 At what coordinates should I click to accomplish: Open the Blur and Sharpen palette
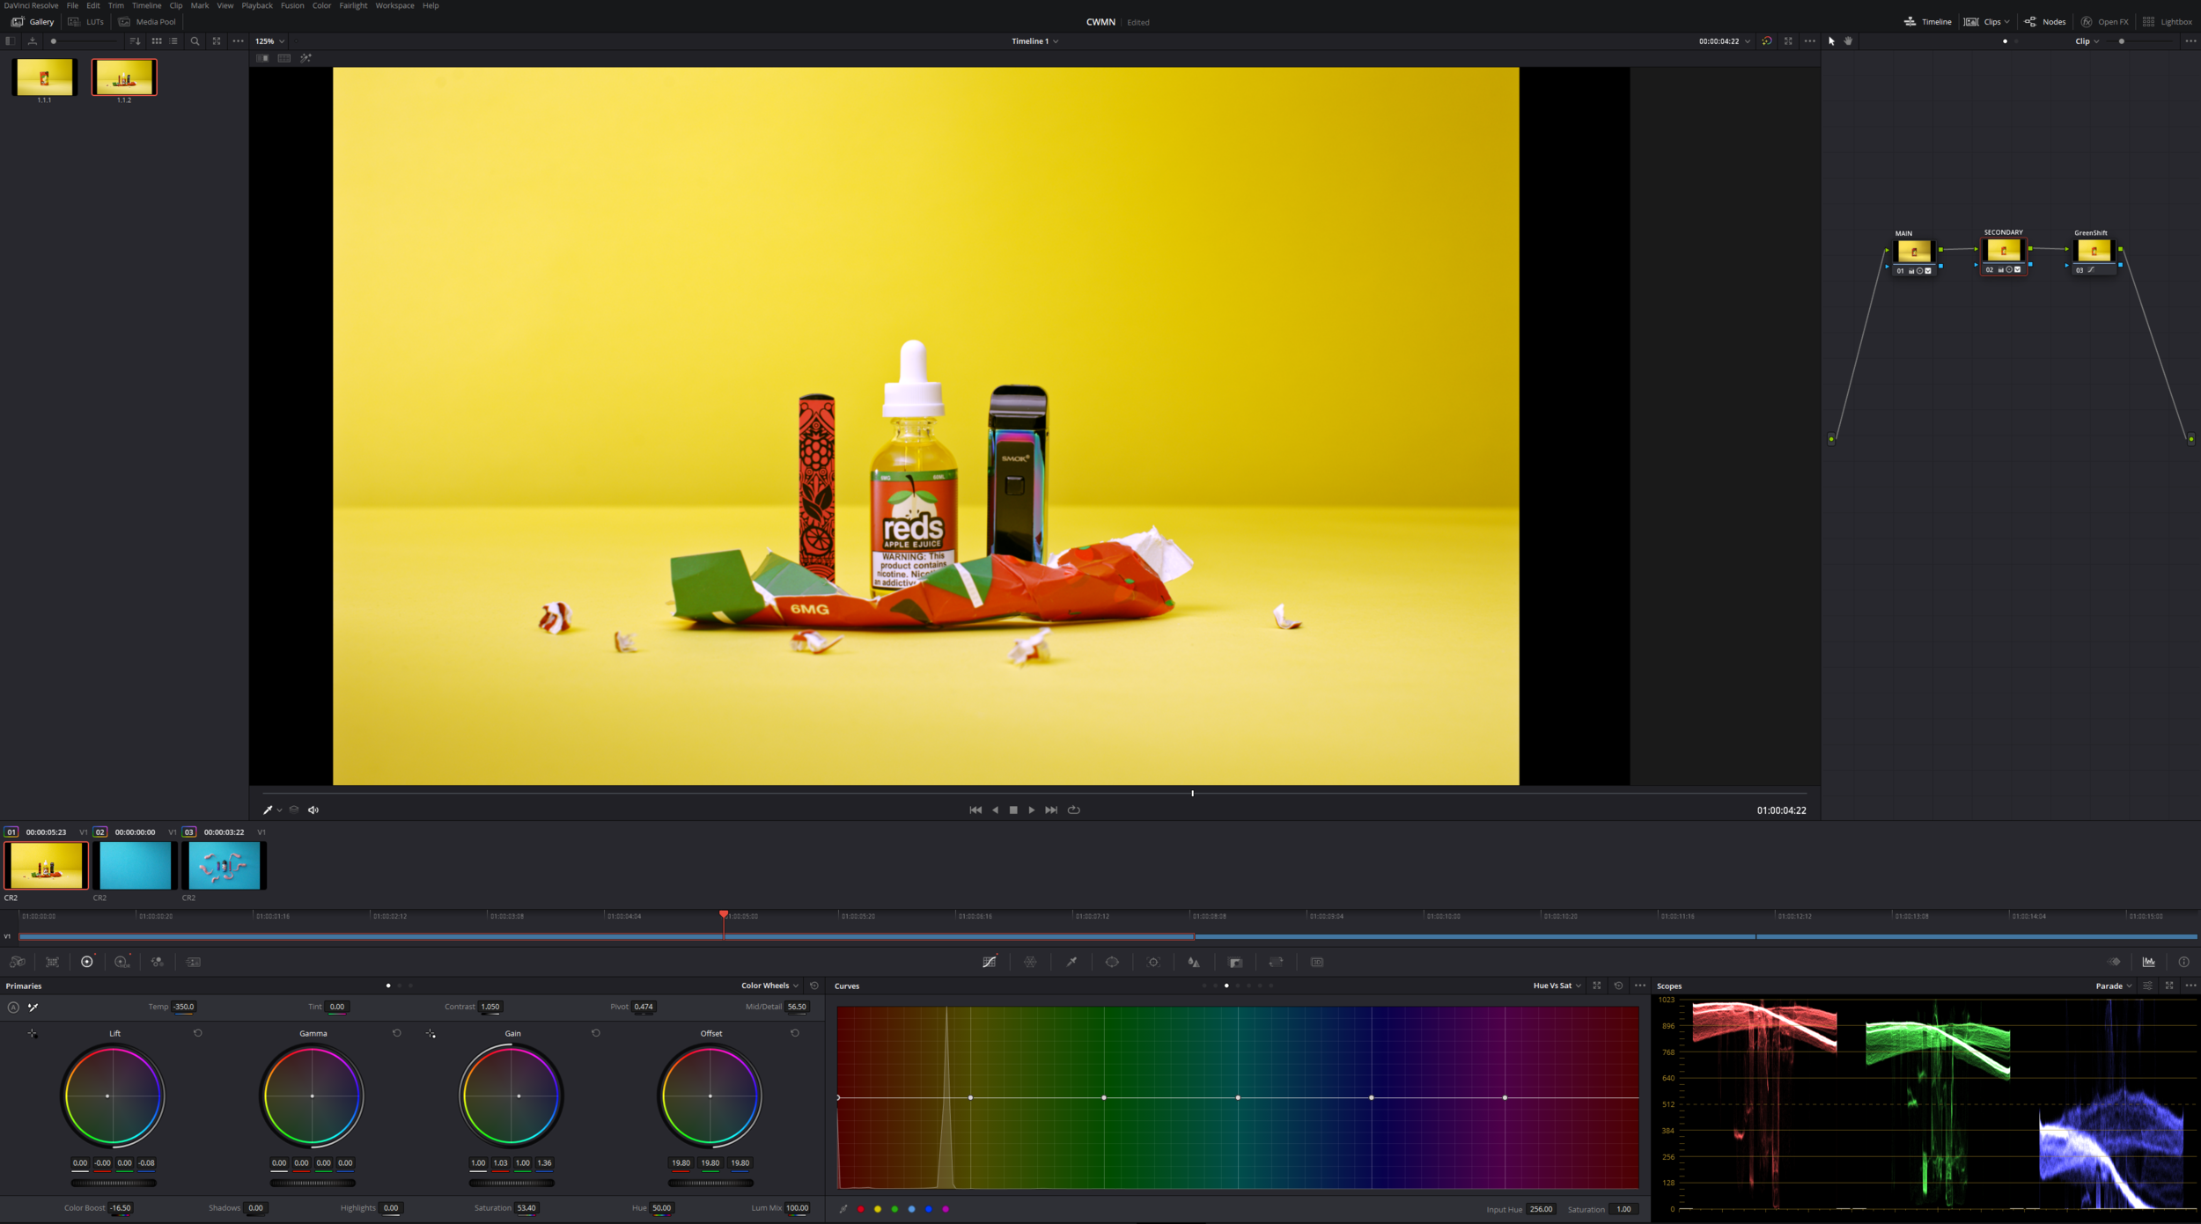pyautogui.click(x=1194, y=962)
